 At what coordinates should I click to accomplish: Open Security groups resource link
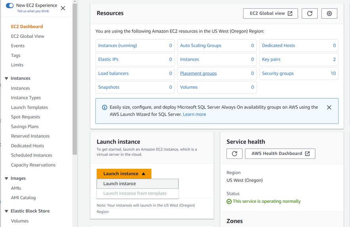tap(278, 73)
